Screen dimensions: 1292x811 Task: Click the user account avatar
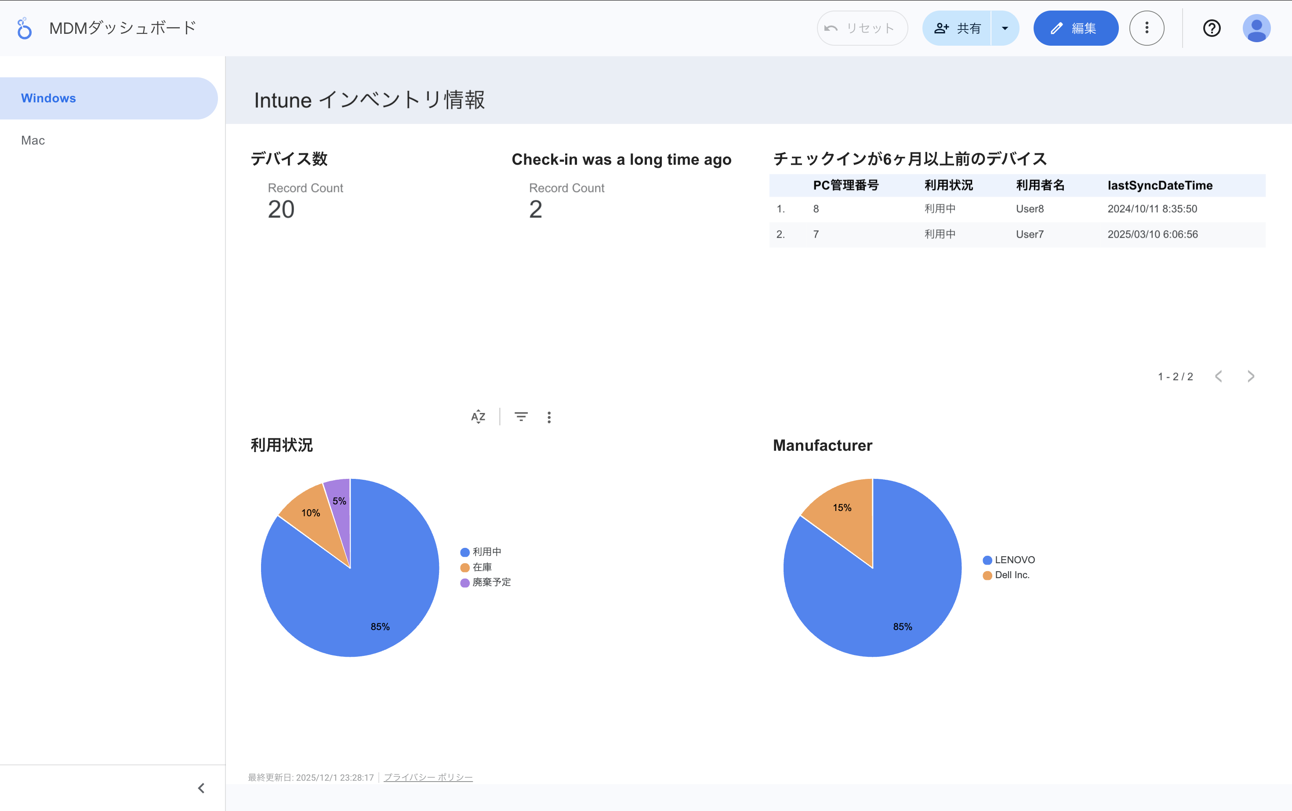1256,29
